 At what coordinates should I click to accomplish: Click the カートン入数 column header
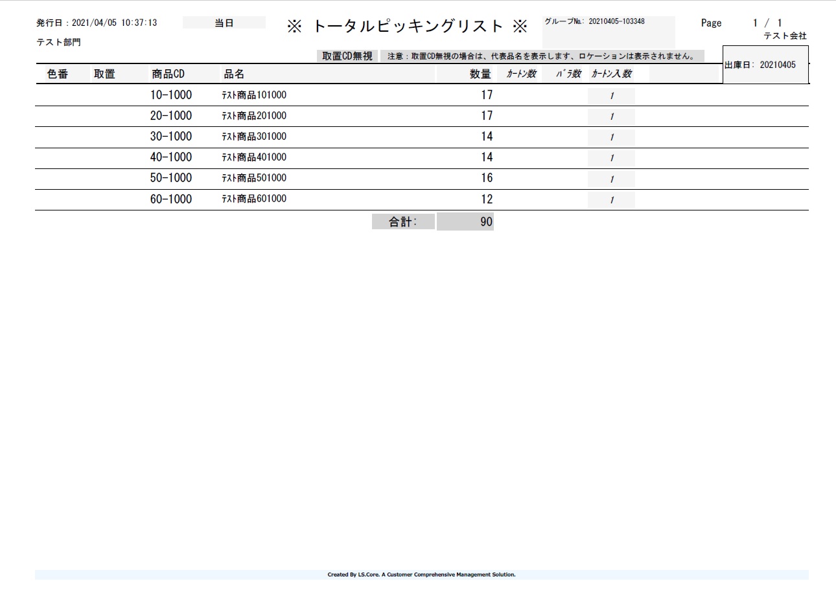tap(610, 74)
